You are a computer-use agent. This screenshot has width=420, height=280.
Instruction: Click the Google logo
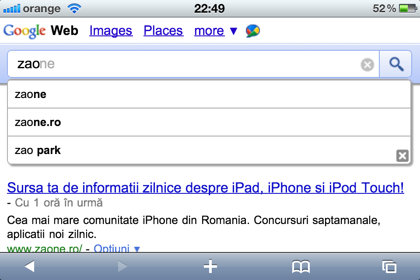(24, 31)
